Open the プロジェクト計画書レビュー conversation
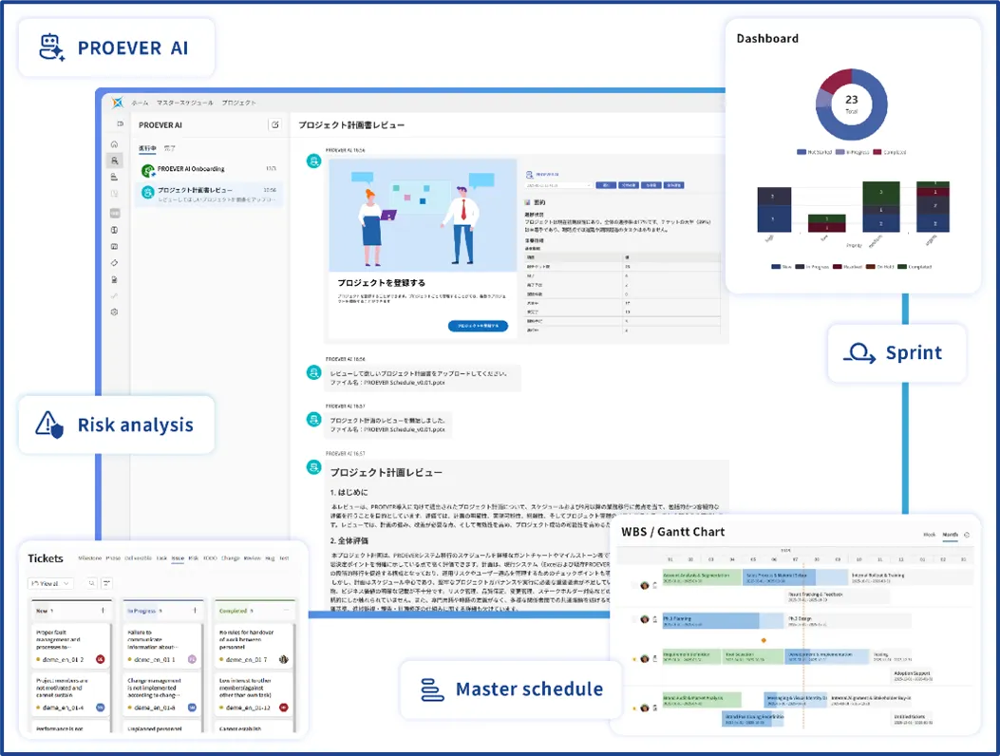 (209, 194)
